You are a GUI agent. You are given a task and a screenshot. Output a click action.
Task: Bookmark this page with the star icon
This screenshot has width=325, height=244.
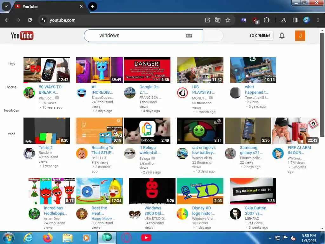228,20
